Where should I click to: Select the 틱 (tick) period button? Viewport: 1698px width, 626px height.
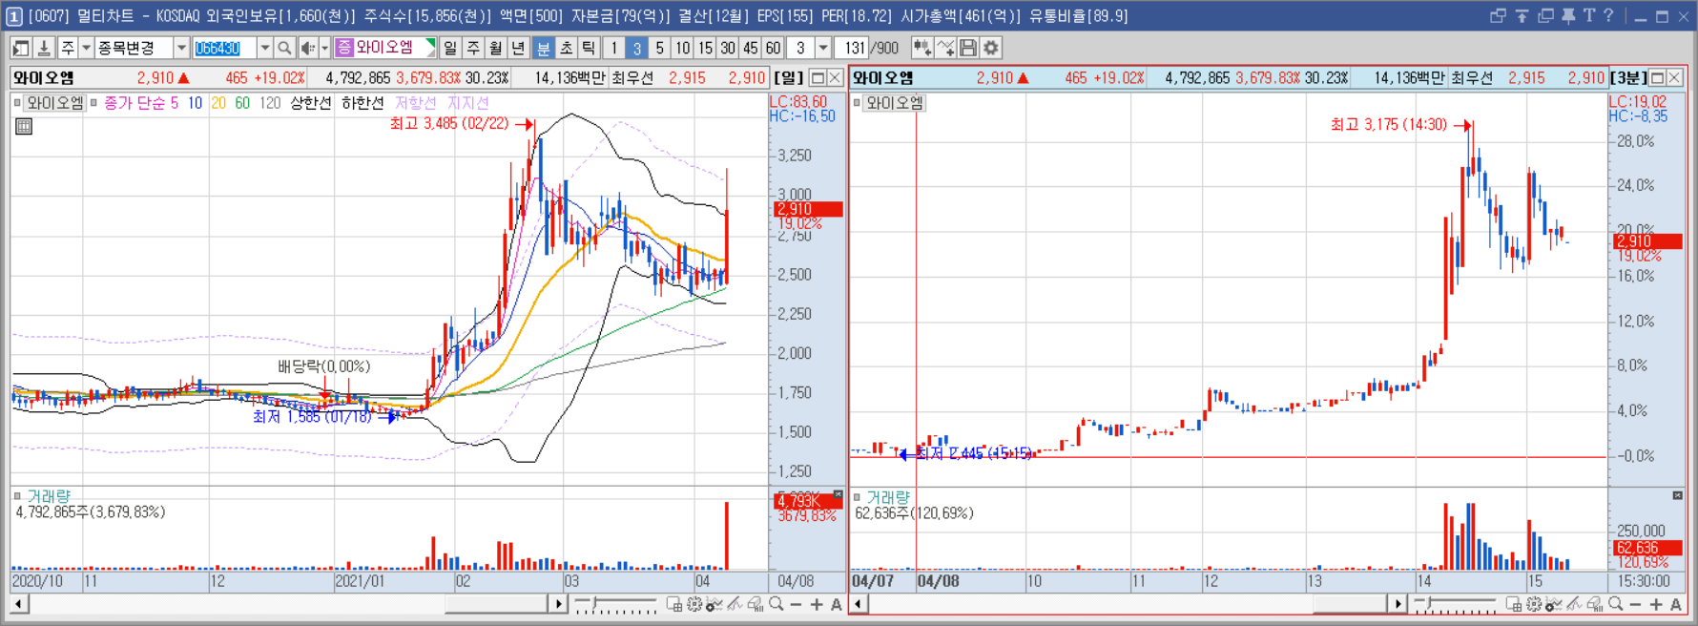[589, 48]
